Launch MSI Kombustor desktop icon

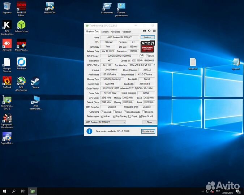(7, 27)
